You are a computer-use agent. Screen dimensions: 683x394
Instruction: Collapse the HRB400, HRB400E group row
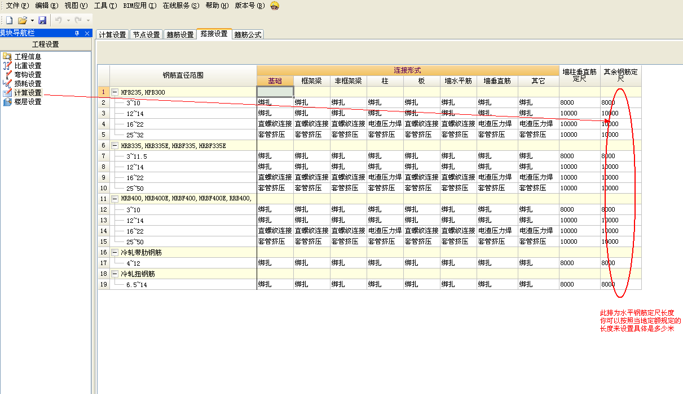coord(114,199)
